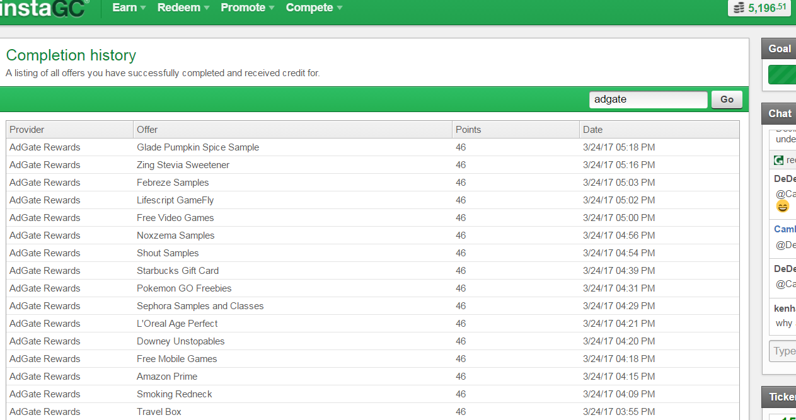Click the date 3/24/17 03:55 PM

click(619, 412)
